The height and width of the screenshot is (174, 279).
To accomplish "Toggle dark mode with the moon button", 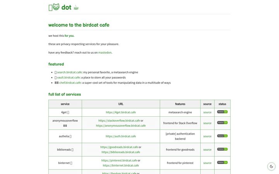I will tap(271, 166).
